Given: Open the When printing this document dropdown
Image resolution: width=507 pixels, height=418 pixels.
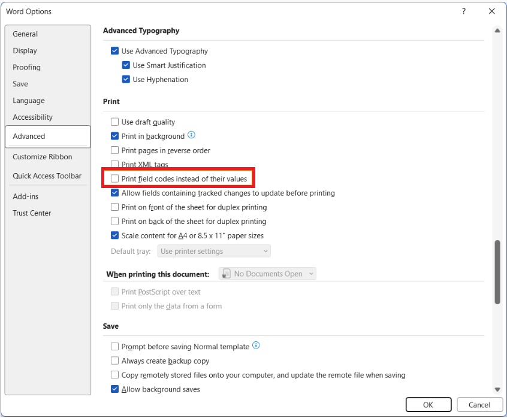Looking at the screenshot, I should pyautogui.click(x=267, y=274).
